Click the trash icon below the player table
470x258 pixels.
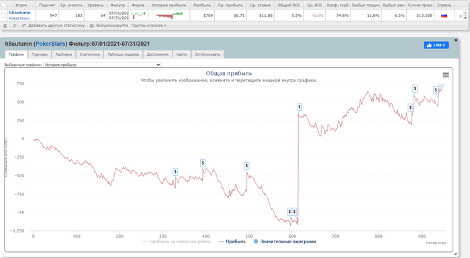[x=5, y=26]
